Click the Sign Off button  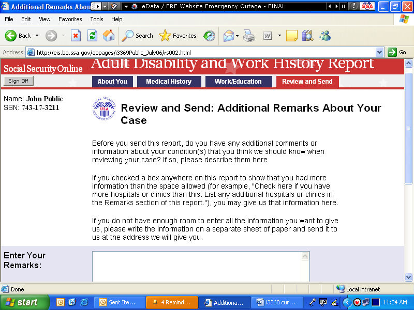point(18,81)
